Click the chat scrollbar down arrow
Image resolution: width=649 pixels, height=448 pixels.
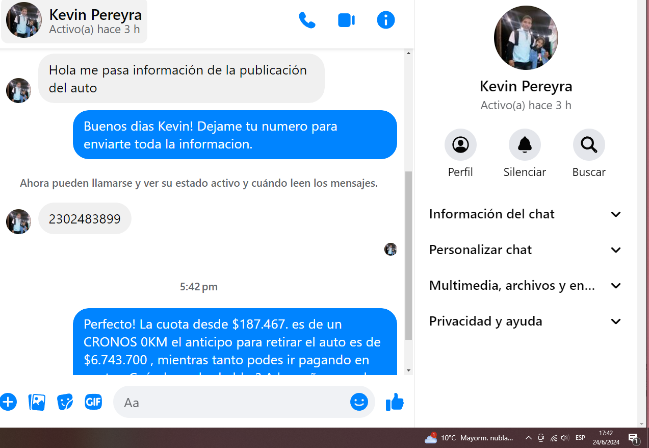click(408, 370)
